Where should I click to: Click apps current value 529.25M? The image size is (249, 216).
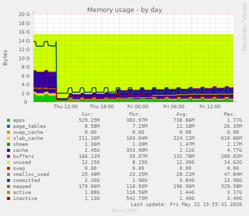[89, 120]
